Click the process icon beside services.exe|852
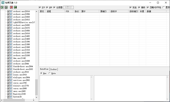The image size is (170, 102). pos(11,80)
